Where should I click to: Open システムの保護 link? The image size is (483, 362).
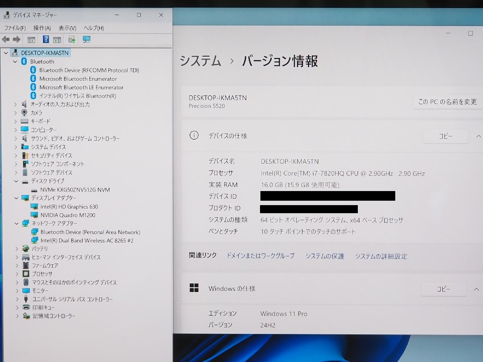coord(325,256)
